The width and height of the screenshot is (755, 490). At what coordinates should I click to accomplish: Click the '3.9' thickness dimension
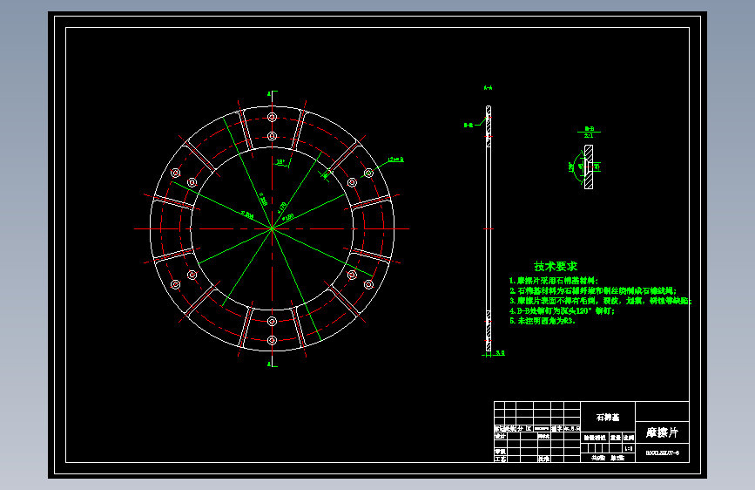tap(500, 353)
